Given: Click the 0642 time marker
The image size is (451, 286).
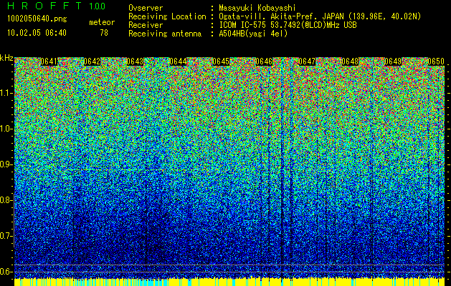Looking at the screenshot, I should click(x=92, y=61).
